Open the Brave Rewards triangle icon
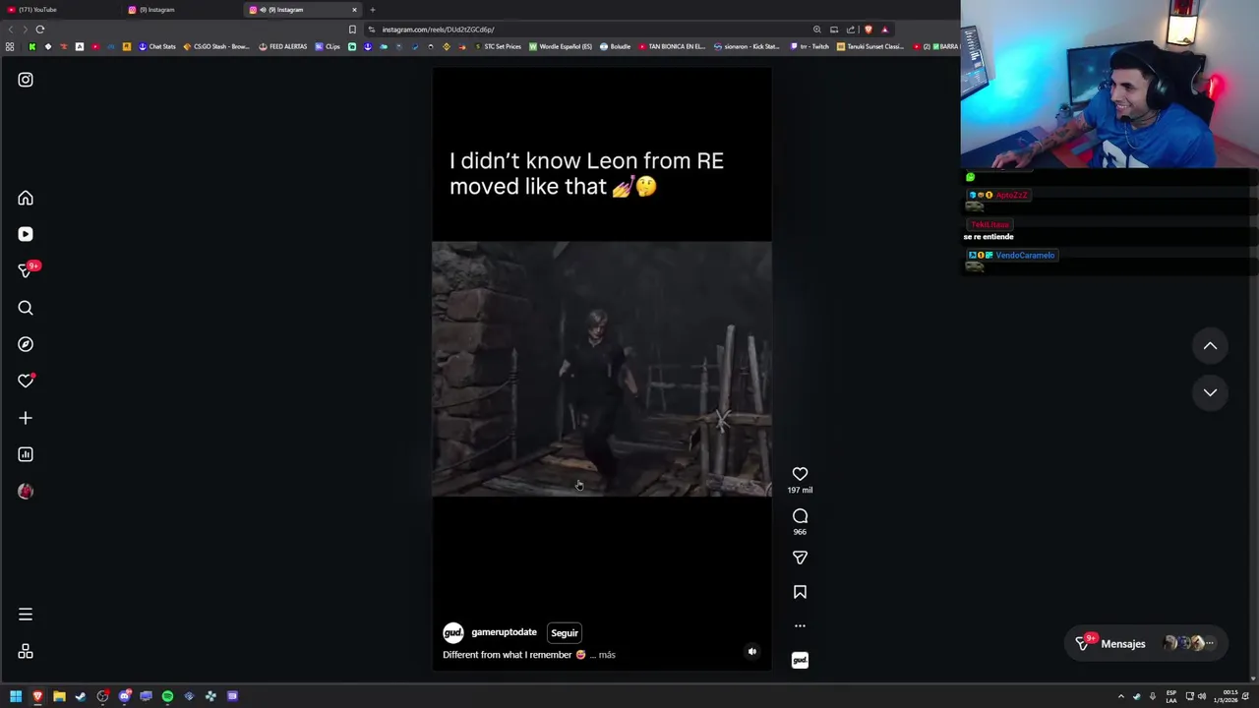Screen dimensions: 1259x708 click(884, 29)
